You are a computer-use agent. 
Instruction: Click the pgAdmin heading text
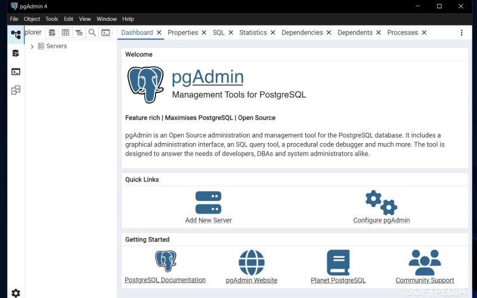click(x=207, y=77)
